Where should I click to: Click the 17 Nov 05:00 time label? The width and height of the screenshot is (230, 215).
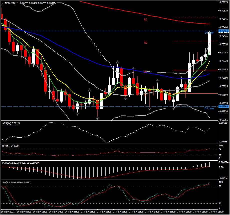(104, 212)
